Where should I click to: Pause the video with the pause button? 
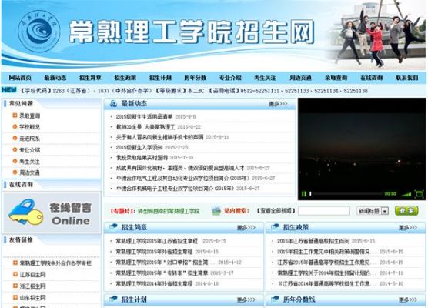coord(304,194)
